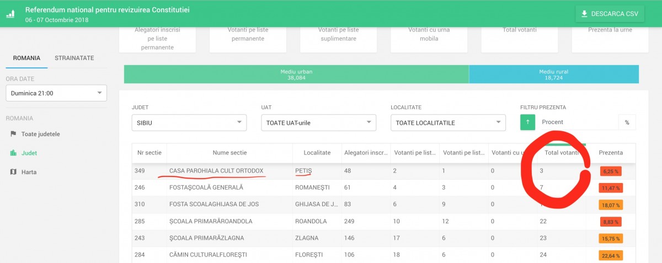Sort by Nume sectie column header
662x263 pixels.
[x=229, y=152]
